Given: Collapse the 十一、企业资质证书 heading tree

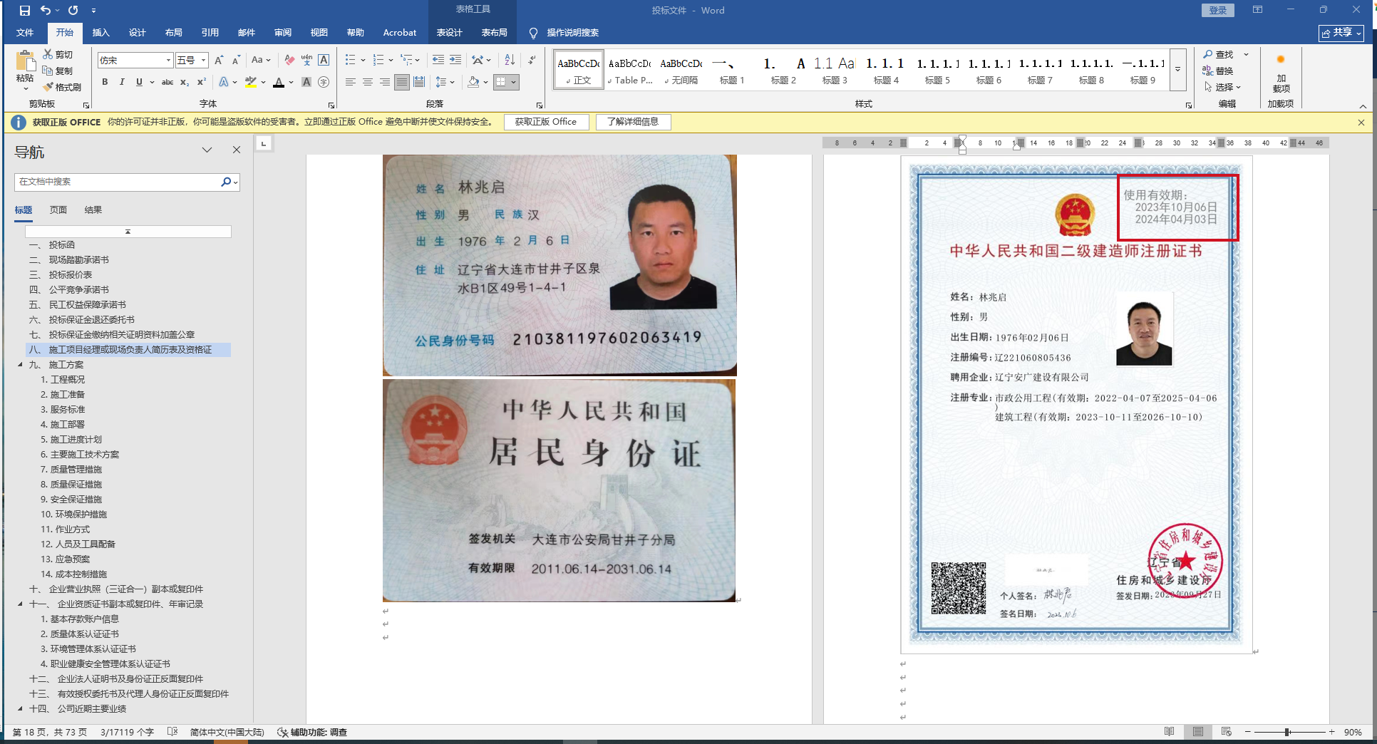Looking at the screenshot, I should point(20,604).
